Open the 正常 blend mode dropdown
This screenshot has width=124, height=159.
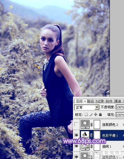[x=87, y=107]
